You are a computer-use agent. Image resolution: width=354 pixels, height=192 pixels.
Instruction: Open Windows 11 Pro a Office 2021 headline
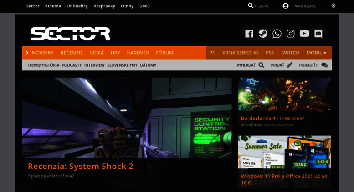tap(284, 179)
